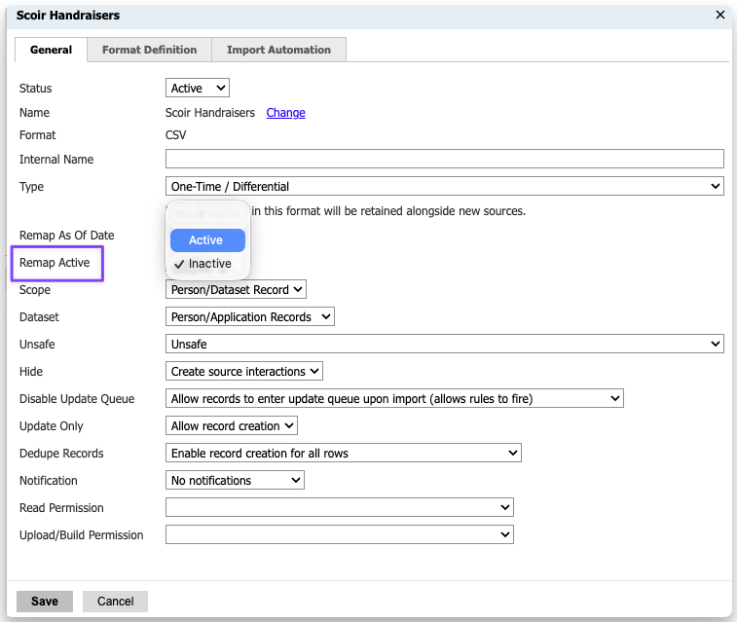Open the Notification dropdown

[235, 480]
